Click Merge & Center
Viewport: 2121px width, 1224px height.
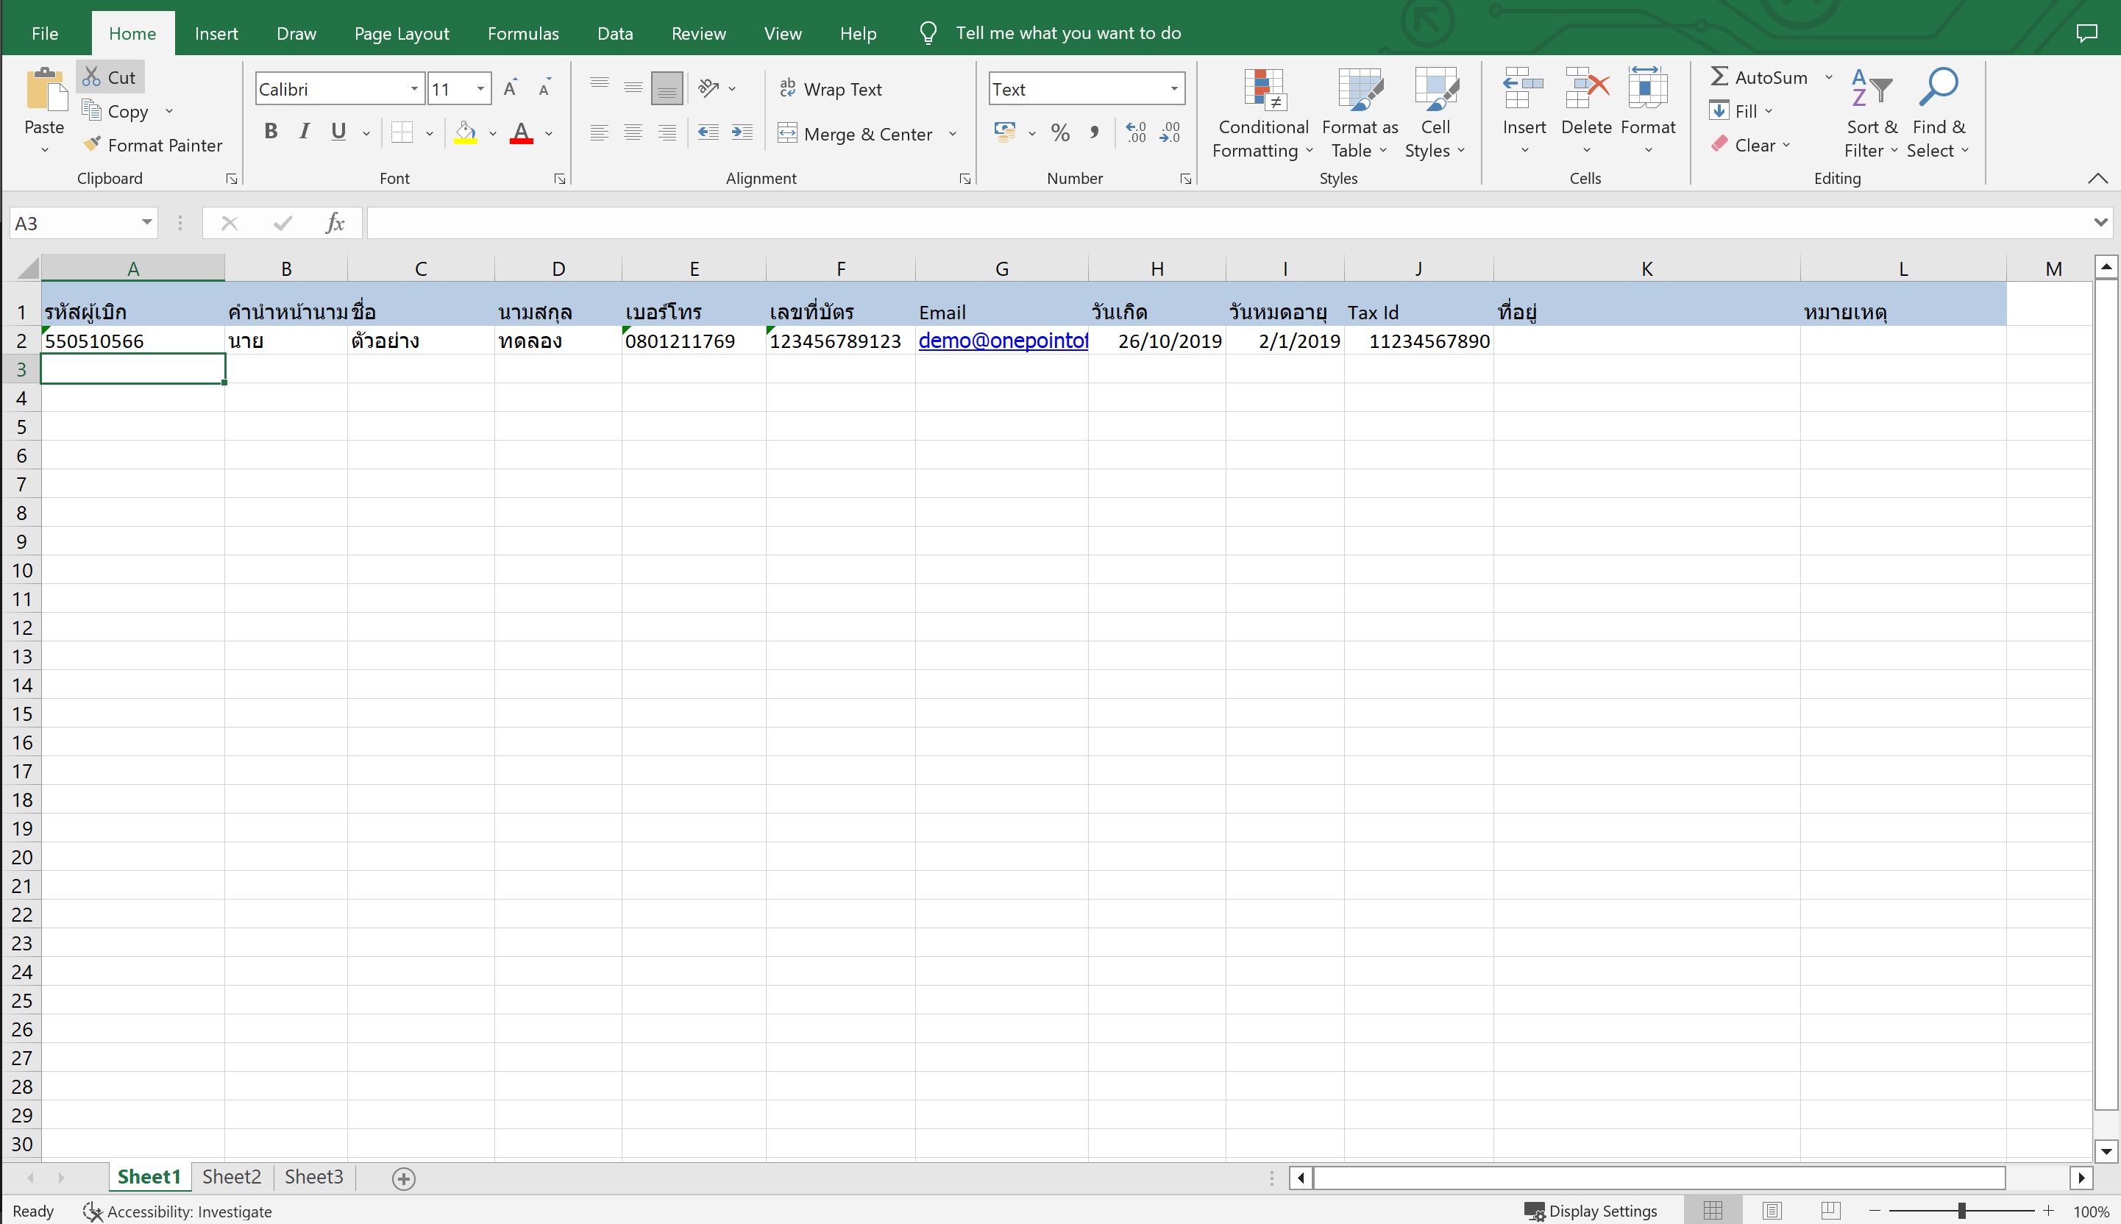click(855, 135)
